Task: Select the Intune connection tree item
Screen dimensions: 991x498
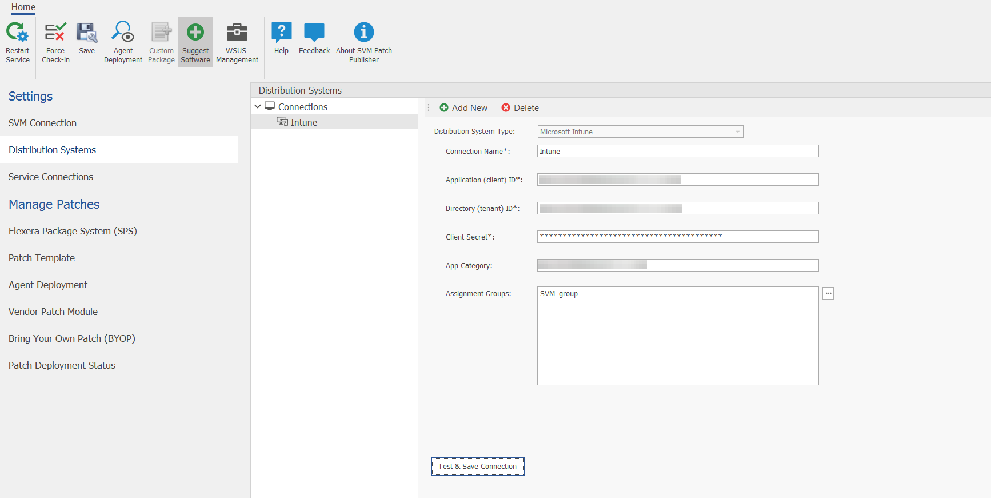Action: 303,122
